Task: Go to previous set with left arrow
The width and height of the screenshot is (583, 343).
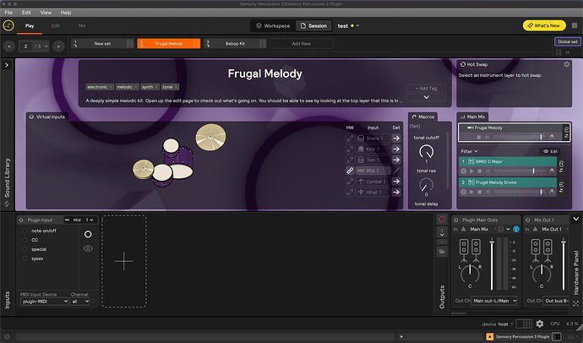Action: click(9, 46)
